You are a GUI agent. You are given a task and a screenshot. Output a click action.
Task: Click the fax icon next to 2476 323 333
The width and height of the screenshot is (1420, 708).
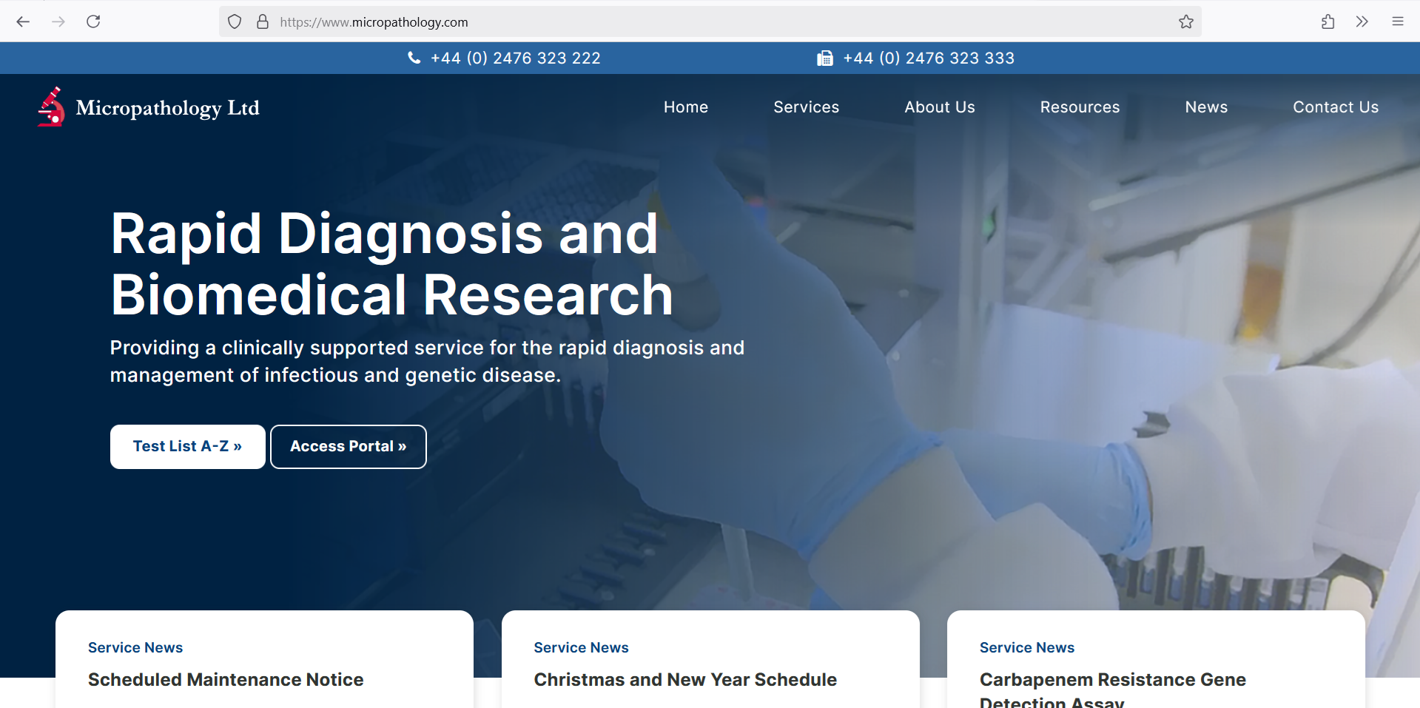tap(824, 58)
